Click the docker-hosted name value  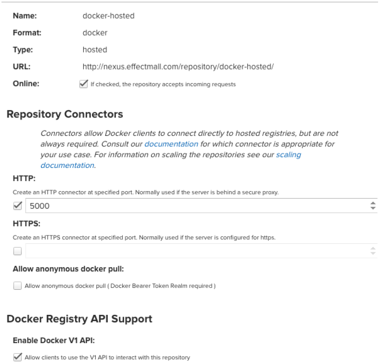click(x=108, y=16)
